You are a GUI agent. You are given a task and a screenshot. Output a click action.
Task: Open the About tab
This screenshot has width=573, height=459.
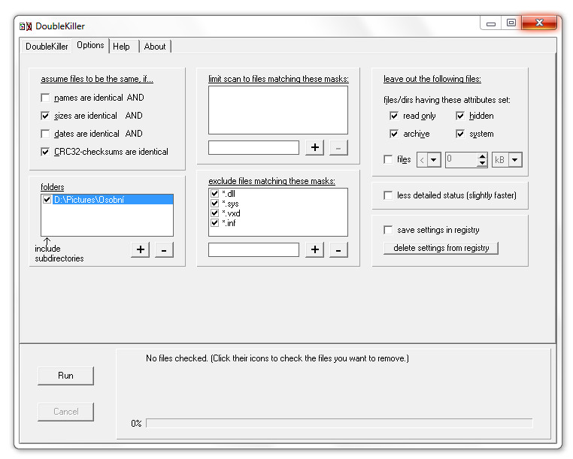click(x=155, y=47)
